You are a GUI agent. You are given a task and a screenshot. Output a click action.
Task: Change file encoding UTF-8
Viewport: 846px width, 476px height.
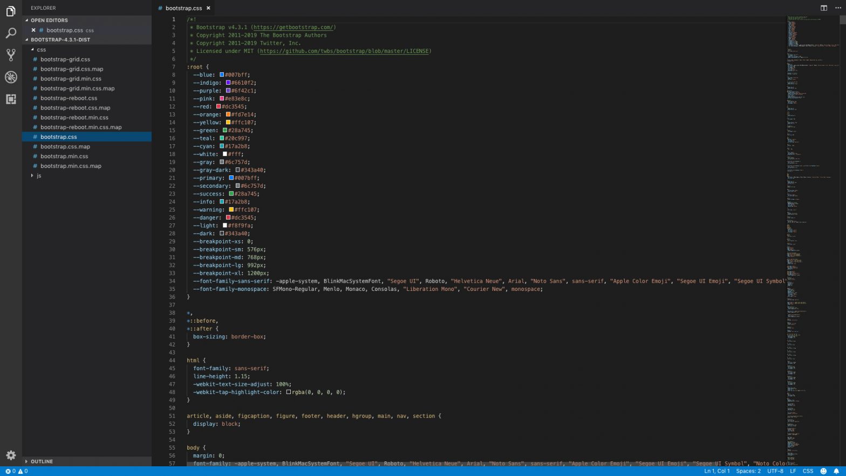775,471
